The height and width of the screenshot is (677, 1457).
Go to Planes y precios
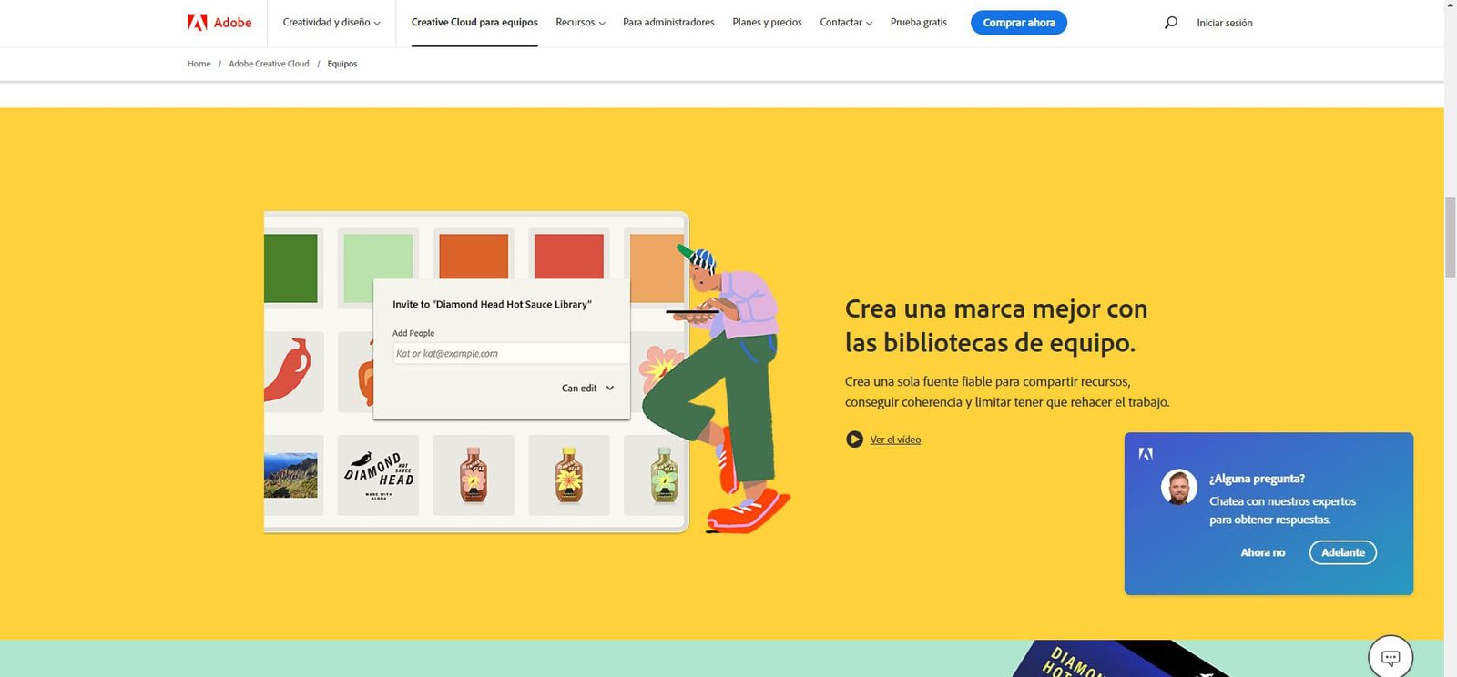tap(767, 23)
